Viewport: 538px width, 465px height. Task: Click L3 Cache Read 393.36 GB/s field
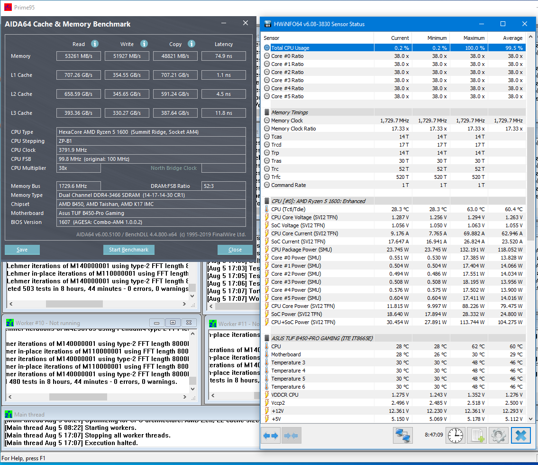pyautogui.click(x=79, y=112)
